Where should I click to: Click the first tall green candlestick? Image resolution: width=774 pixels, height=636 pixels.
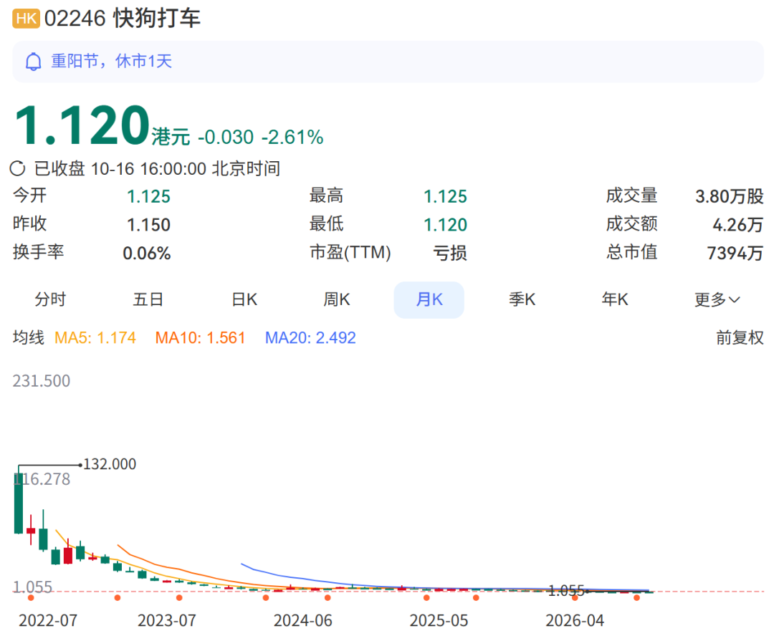coord(19,503)
